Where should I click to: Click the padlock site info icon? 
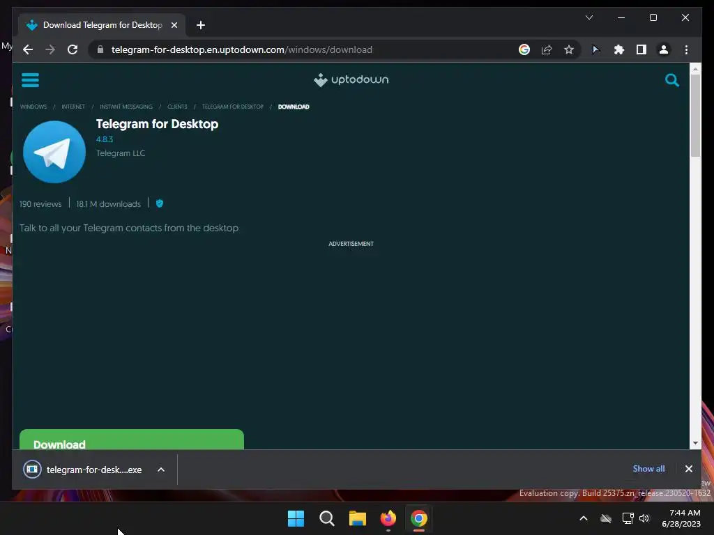tap(100, 49)
